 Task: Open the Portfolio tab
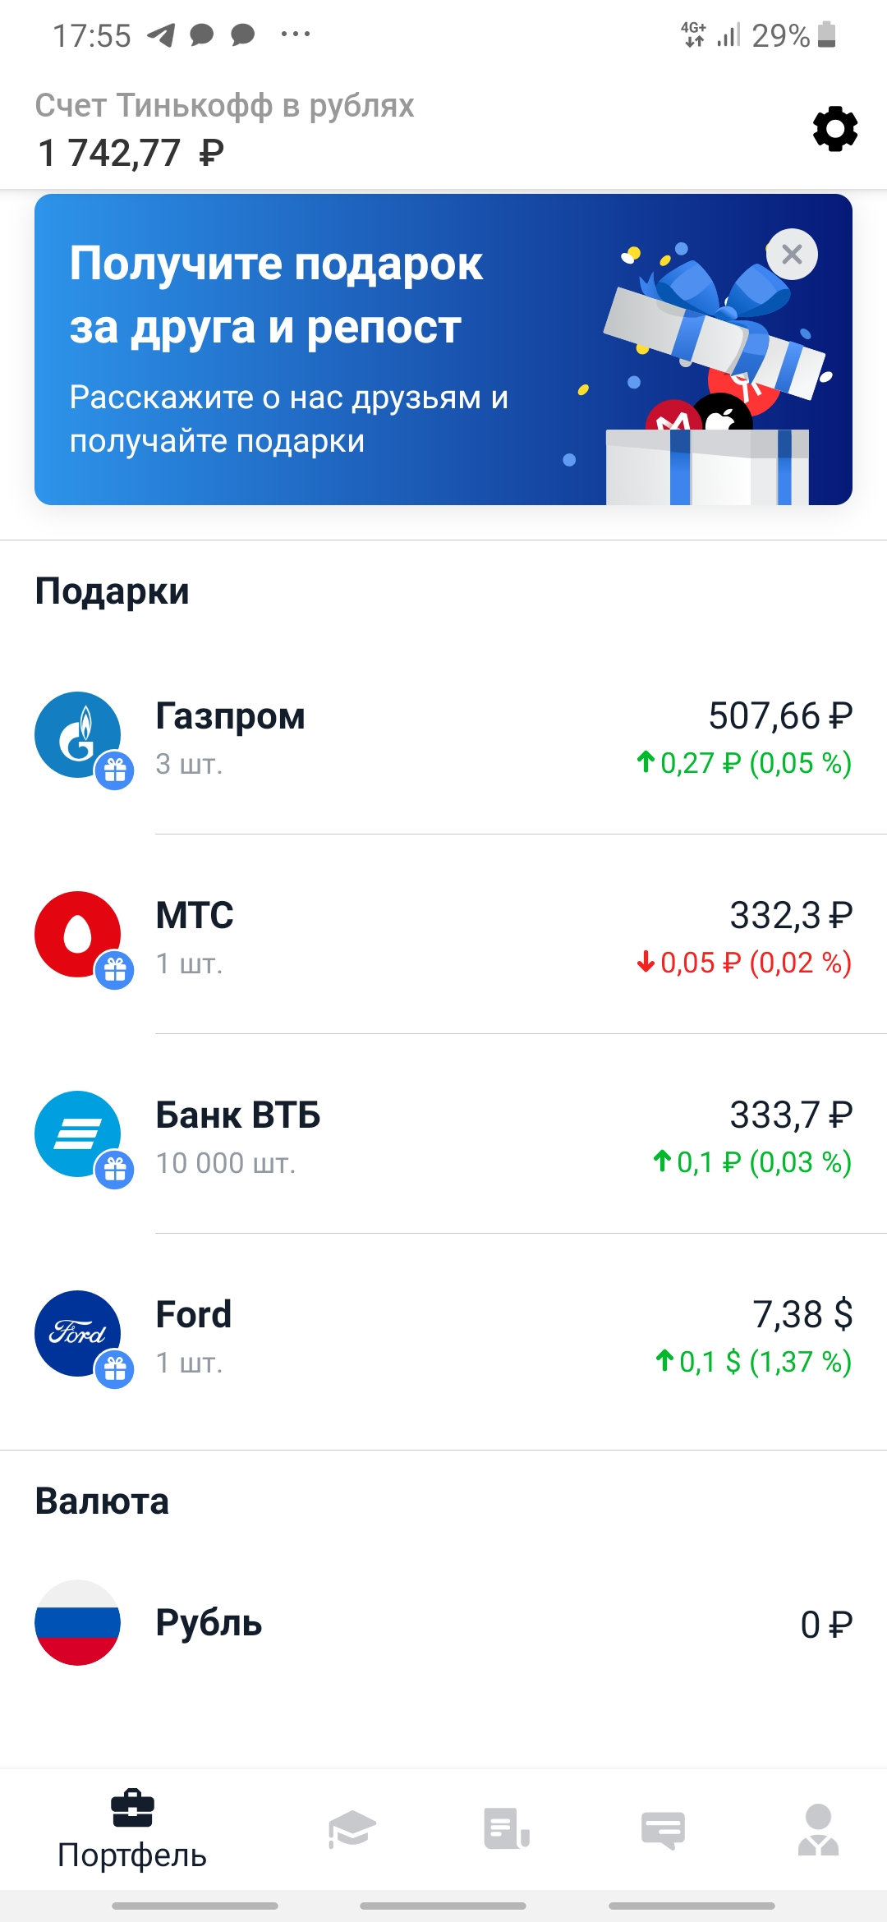pyautogui.click(x=132, y=1830)
